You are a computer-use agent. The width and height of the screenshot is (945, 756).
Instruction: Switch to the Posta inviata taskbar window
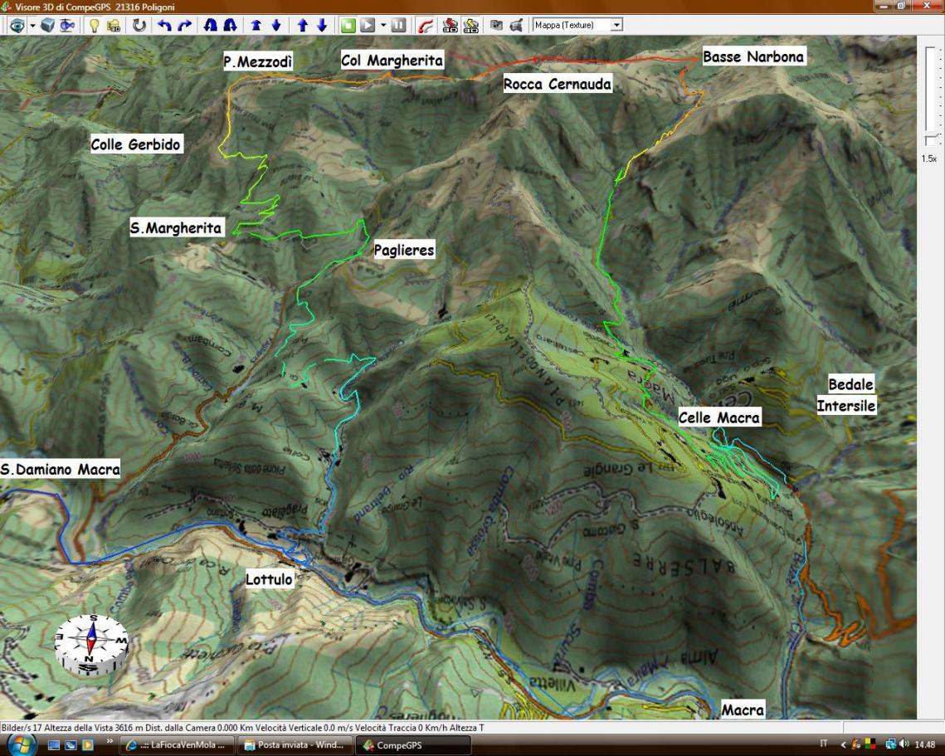coord(292,744)
